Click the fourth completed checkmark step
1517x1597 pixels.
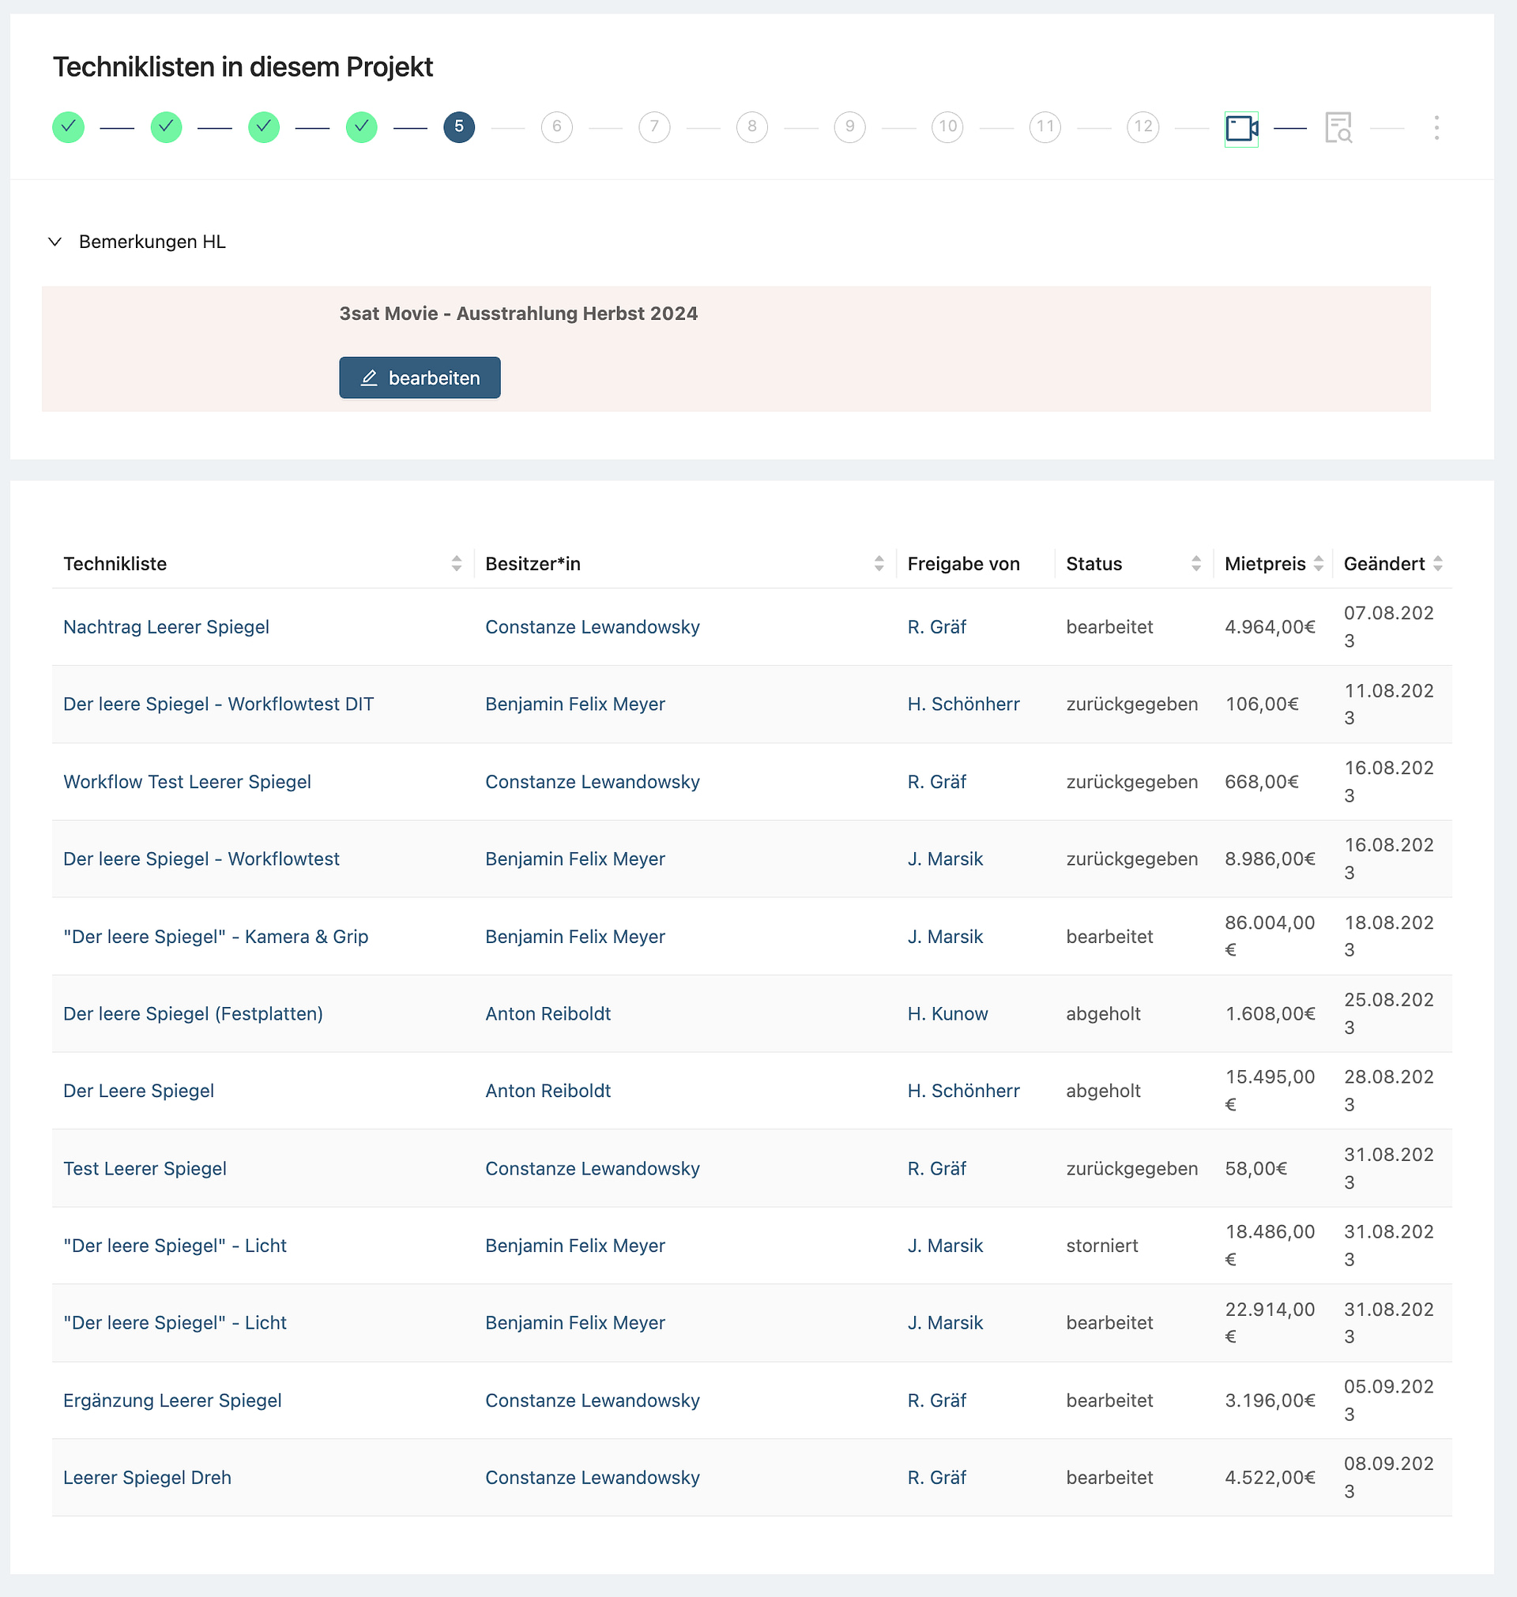point(361,127)
